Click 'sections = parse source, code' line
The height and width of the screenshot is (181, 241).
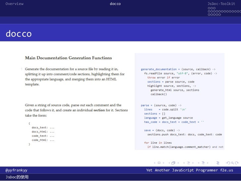171,82
